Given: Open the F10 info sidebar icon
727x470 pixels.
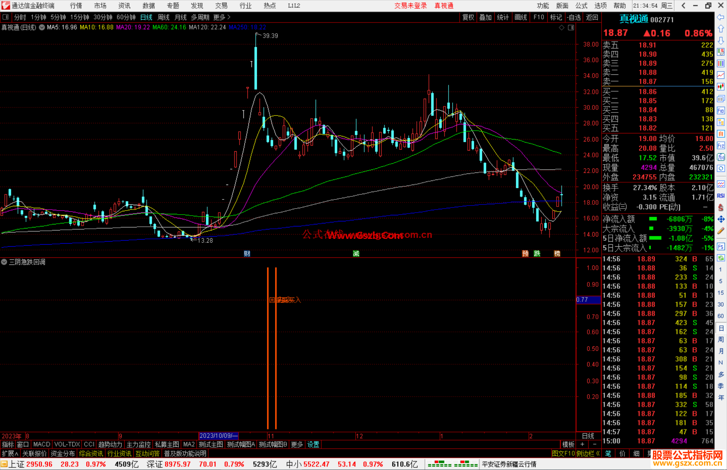Looking at the screenshot, I should 721,111.
